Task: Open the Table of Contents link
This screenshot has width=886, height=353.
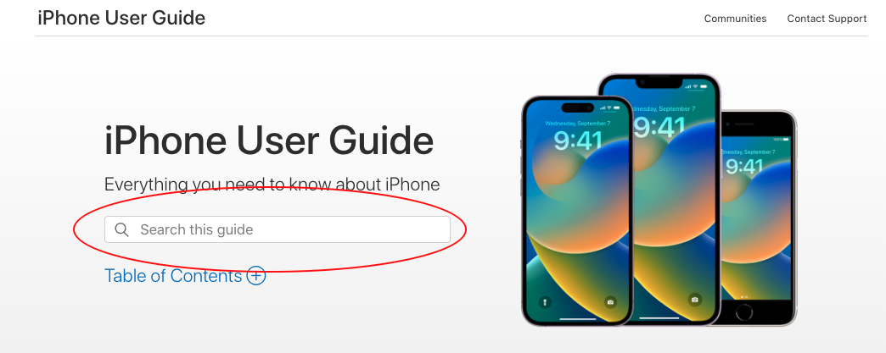Action: pyautogui.click(x=173, y=276)
